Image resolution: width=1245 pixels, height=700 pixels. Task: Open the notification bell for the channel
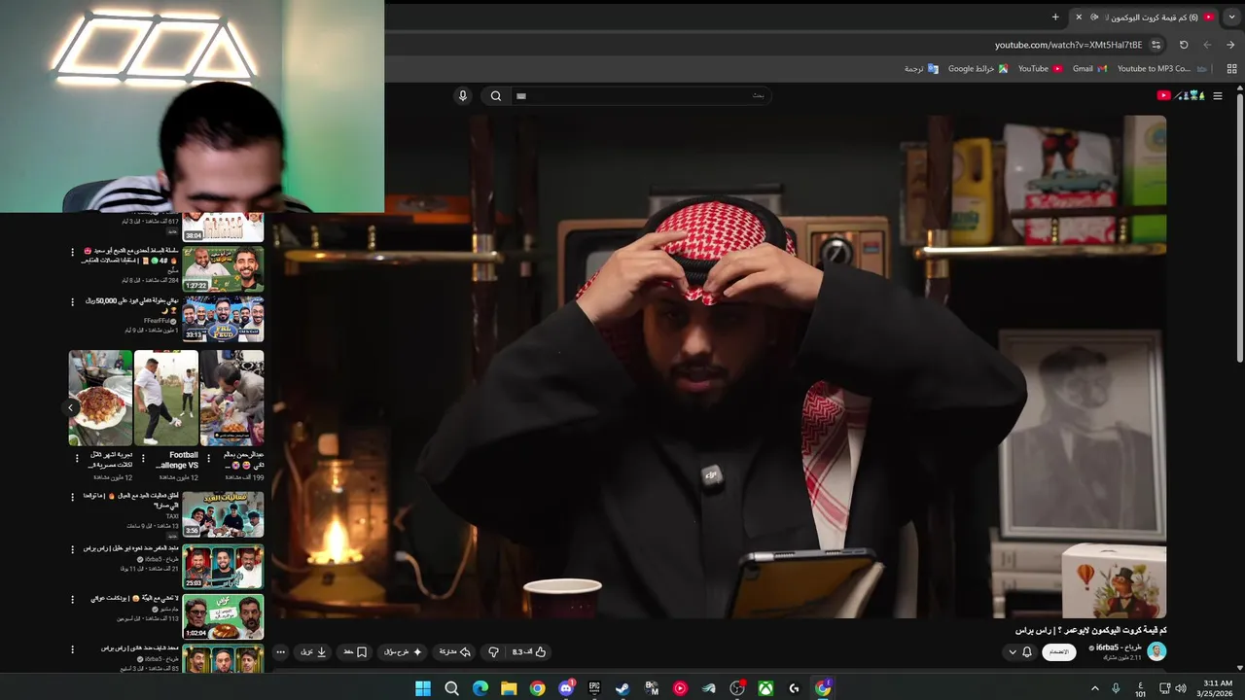1026,651
